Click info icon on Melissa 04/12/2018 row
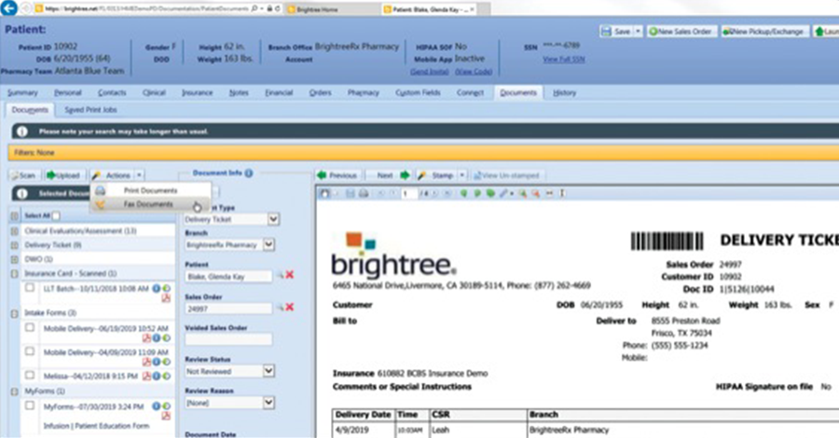The image size is (839, 438). [157, 376]
